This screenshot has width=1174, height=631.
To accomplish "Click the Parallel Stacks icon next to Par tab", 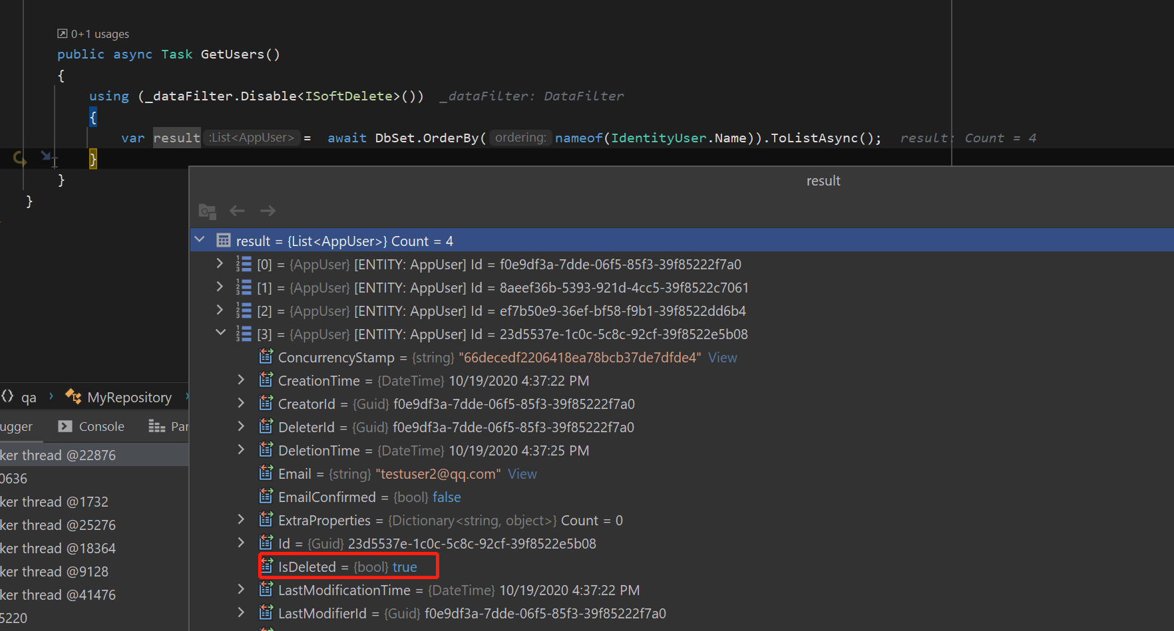I will click(x=156, y=426).
